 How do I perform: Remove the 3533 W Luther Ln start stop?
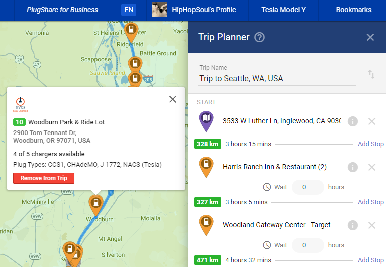372,121
